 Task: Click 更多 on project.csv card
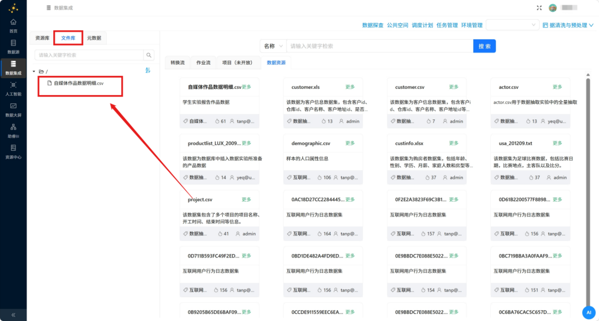(247, 200)
